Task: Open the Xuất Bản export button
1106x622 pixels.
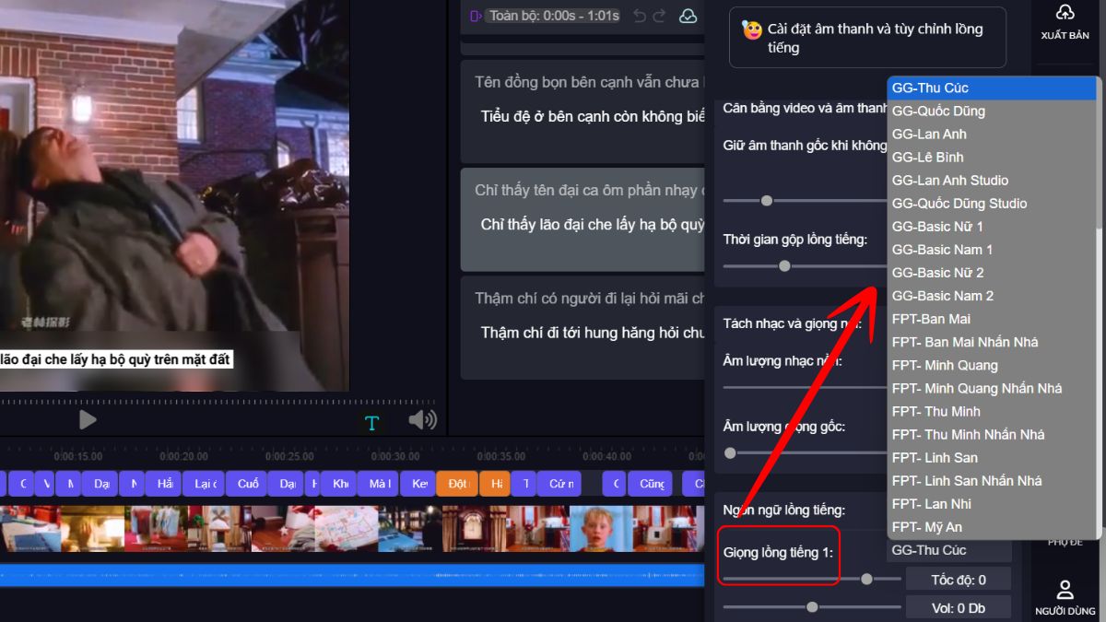Action: pyautogui.click(x=1065, y=23)
